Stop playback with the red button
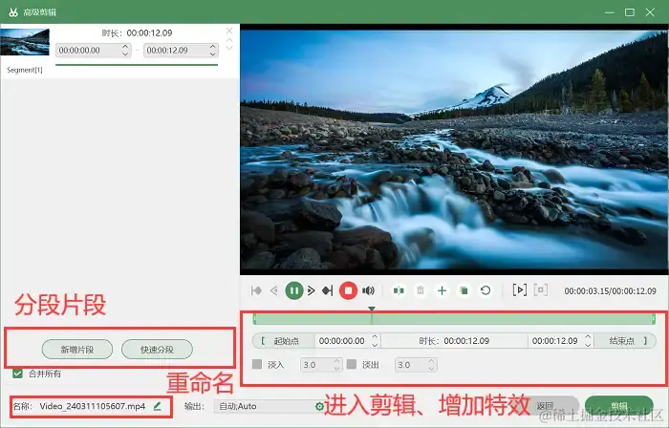The width and height of the screenshot is (669, 428). [348, 290]
